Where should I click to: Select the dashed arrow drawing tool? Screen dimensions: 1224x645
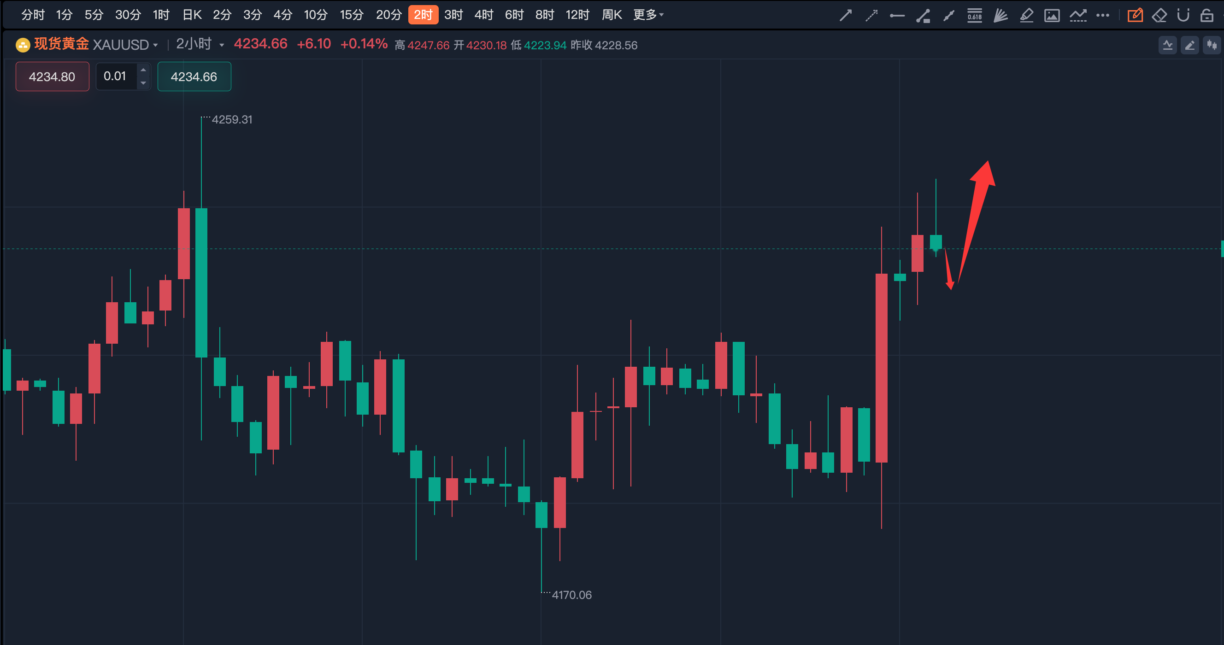tap(871, 15)
